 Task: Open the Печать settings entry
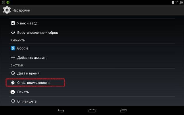pos(92,92)
